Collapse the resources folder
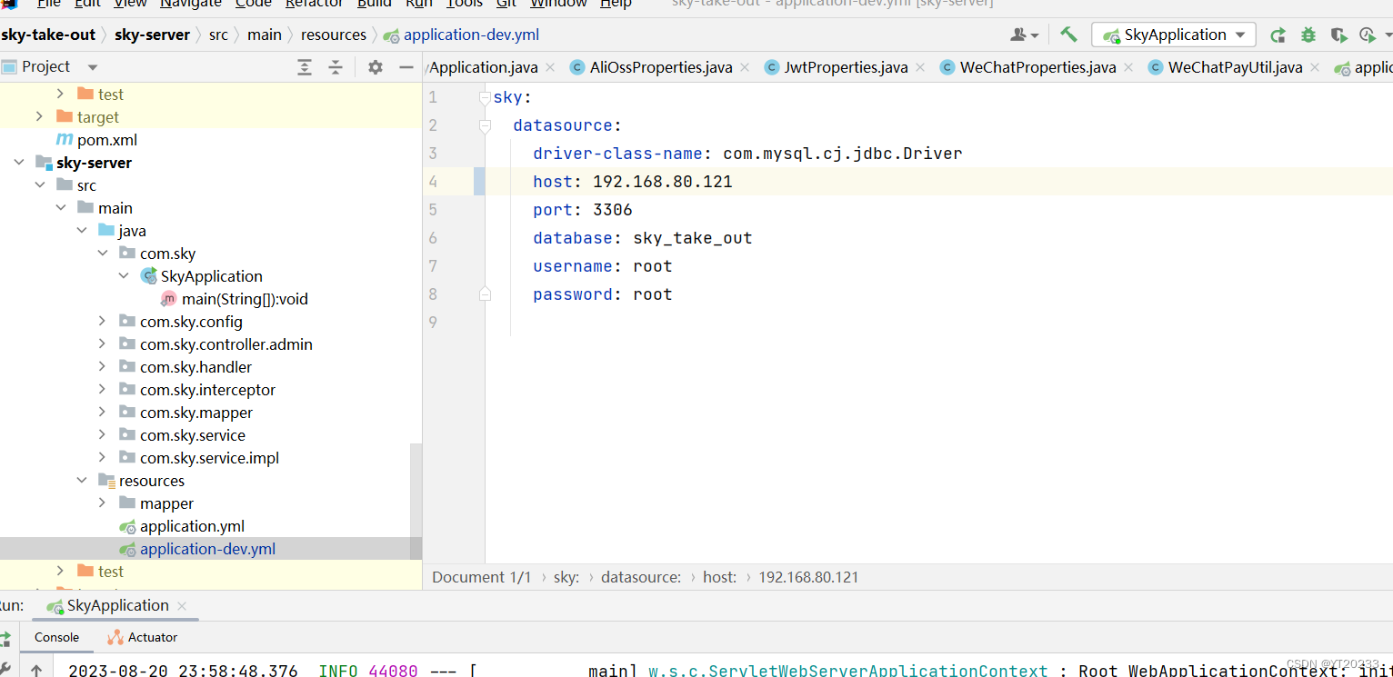 [x=81, y=481]
